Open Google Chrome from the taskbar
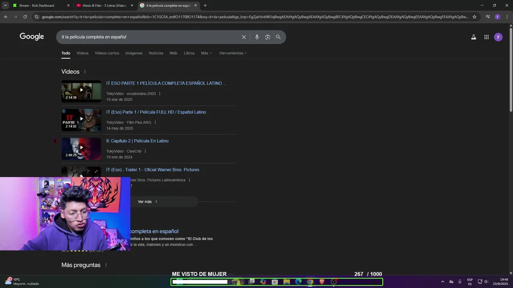The image size is (513, 288). pos(310,282)
